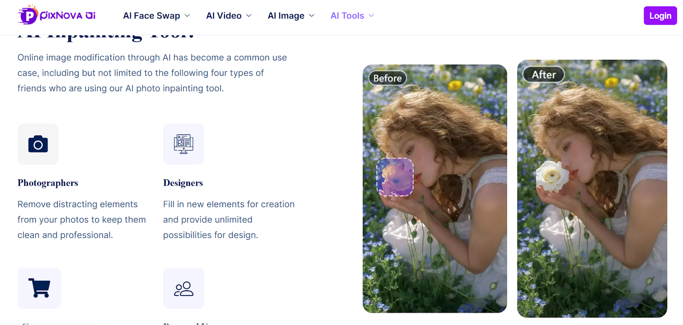Click the white rose in the After image
683x325 pixels.
[x=551, y=175]
